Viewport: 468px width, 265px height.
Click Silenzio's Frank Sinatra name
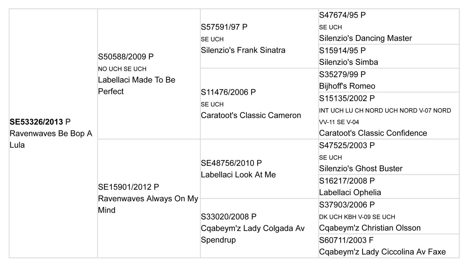coord(243,50)
